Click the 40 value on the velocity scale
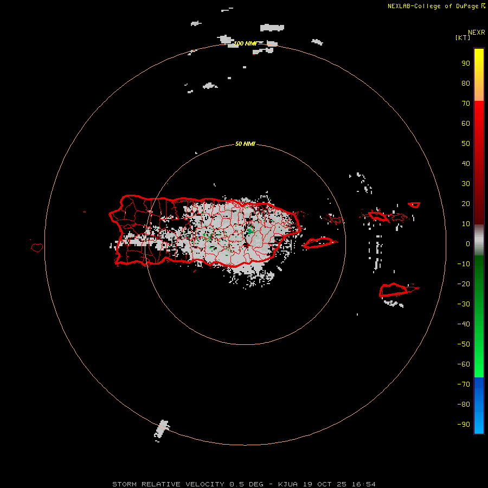This screenshot has width=488, height=488. [466, 164]
